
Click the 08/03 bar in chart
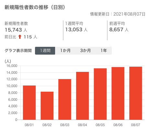[65, 99]
